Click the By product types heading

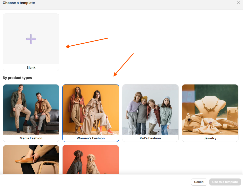tap(17, 78)
